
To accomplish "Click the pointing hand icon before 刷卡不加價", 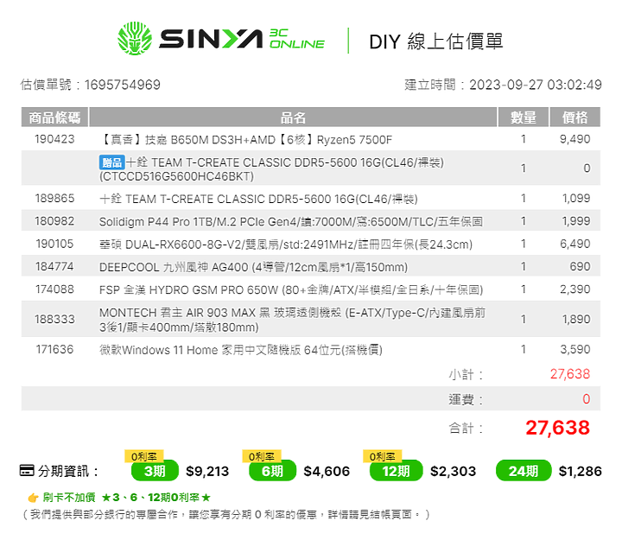I will 34,498.
